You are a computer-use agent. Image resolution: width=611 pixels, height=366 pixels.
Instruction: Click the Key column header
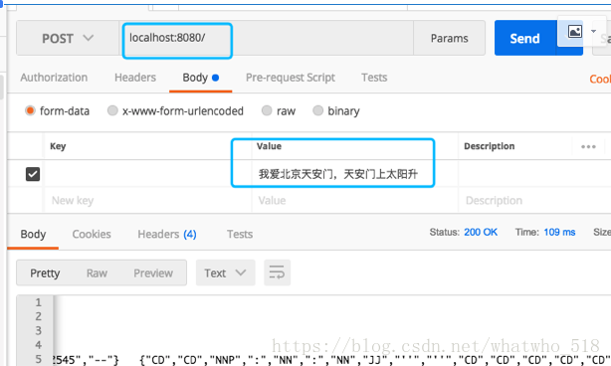tap(58, 146)
